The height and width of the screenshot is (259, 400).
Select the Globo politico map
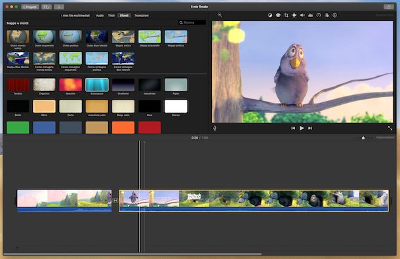71,37
